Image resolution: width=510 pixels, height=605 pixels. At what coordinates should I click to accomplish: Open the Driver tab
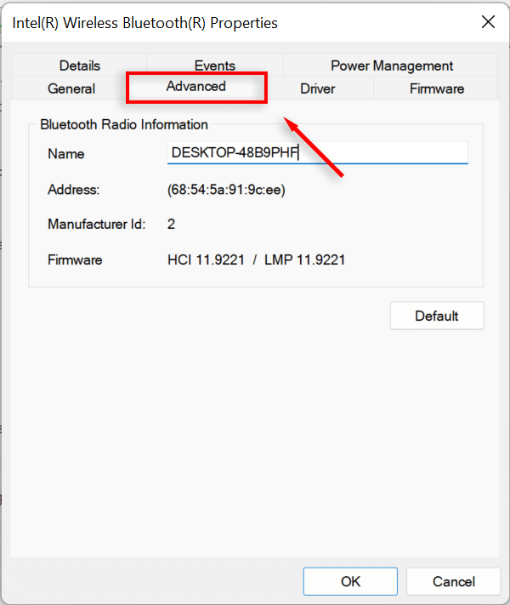(x=317, y=88)
